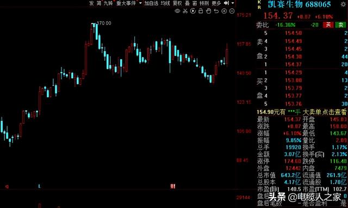Viewport: 348px width, 208px height.
Task: Click the 筹 toolbar item
Action: (99, 3)
